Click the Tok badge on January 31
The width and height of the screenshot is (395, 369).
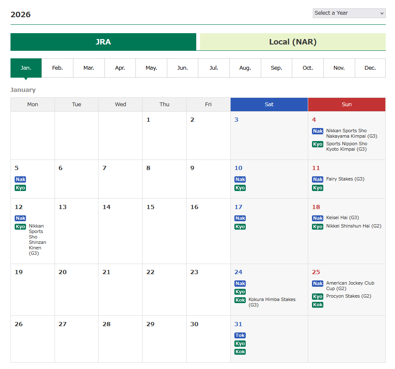240,335
